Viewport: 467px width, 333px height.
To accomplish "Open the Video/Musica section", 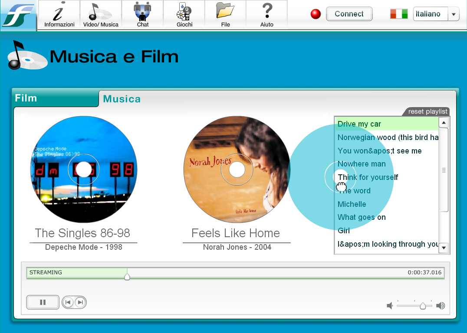I will [x=101, y=14].
